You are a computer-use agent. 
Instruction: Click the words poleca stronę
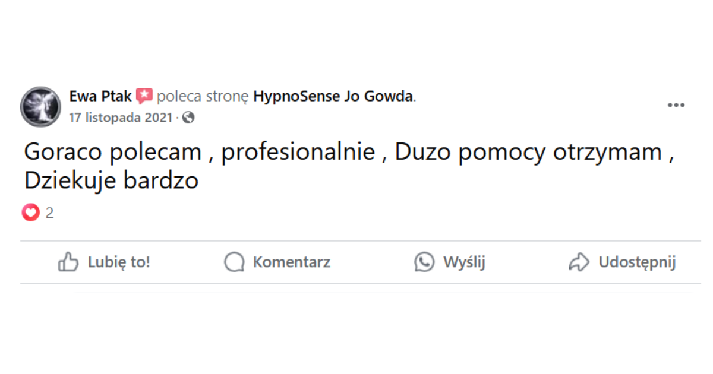tap(203, 96)
